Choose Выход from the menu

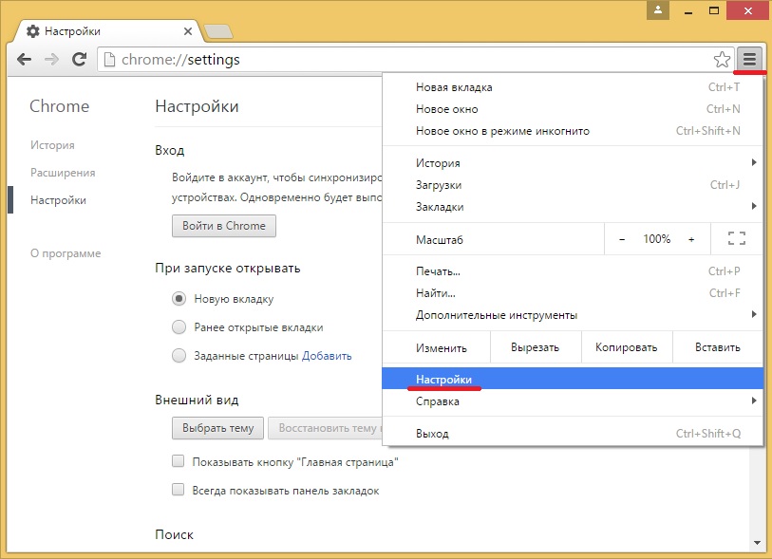tap(573, 434)
